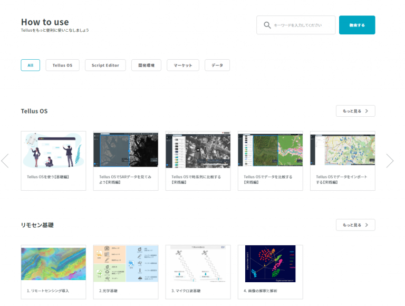This screenshot has height=306, width=405.
Task: Click the Tellus OSでSARデータを見てみよう title
Action: [x=126, y=179]
